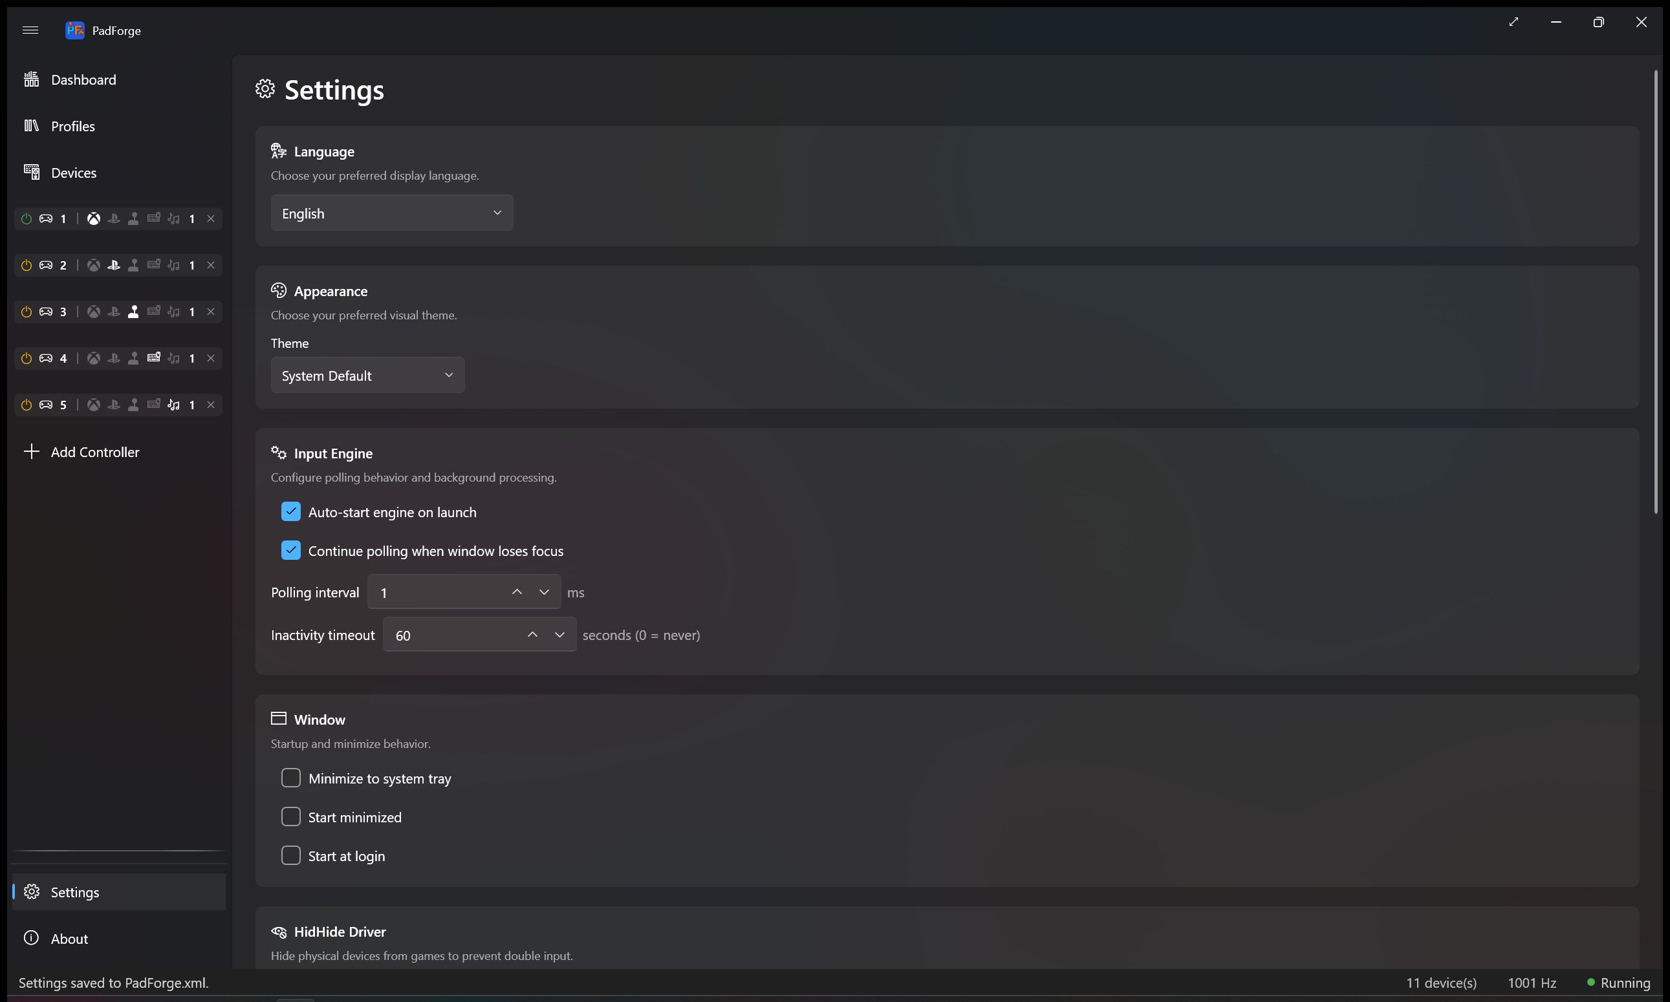Go to the Profiles page
Viewport: 1670px width, 1002px height.
(119, 126)
